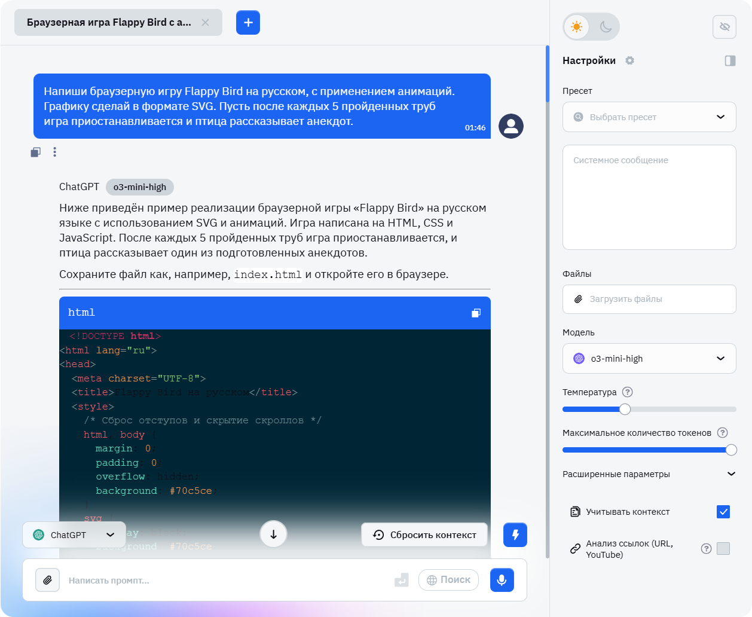Collapse the settings side panel icon
This screenshot has height=617, width=752.
(730, 60)
